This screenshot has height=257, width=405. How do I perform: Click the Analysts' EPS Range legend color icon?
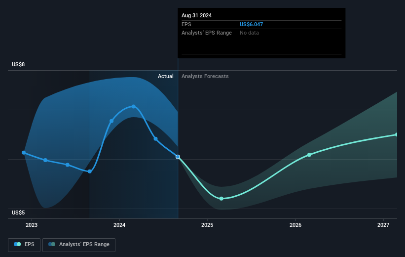click(52, 244)
